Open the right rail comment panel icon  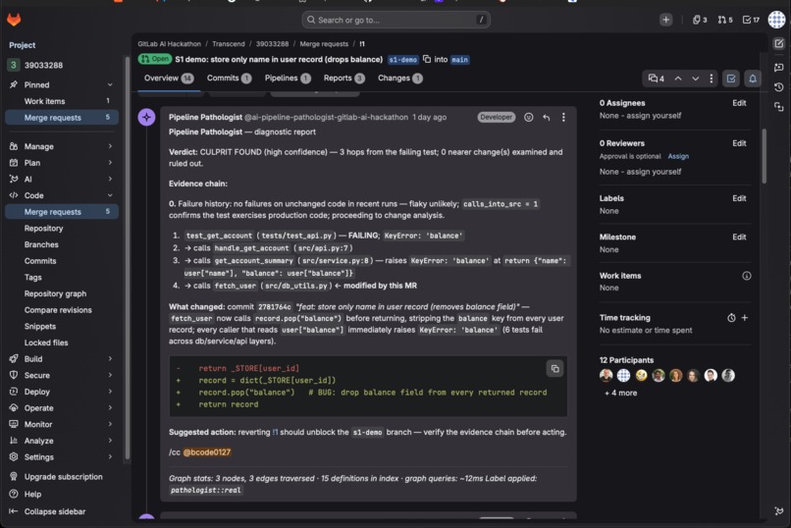click(779, 67)
